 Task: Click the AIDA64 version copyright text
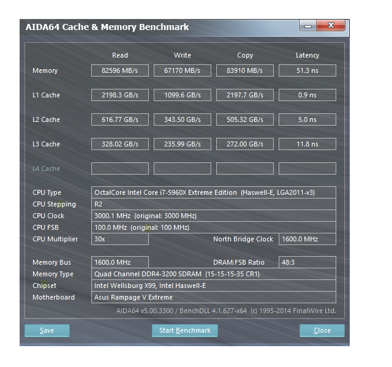(x=226, y=311)
